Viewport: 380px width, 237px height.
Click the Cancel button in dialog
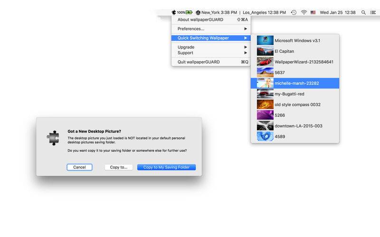(79, 167)
